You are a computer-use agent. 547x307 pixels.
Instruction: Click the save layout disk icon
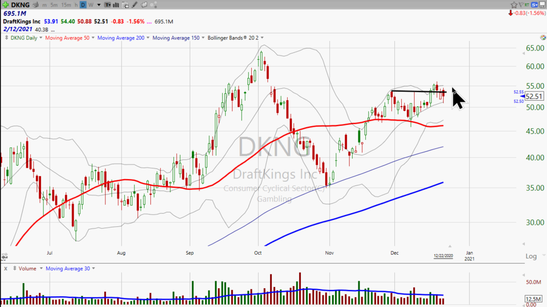coord(542,5)
